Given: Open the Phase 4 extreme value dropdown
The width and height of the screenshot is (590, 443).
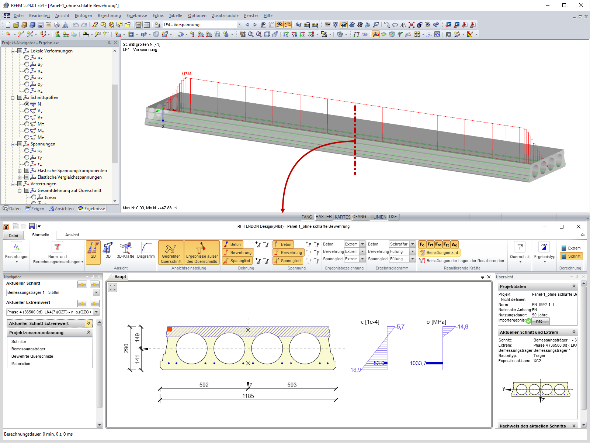Looking at the screenshot, I should 96,312.
